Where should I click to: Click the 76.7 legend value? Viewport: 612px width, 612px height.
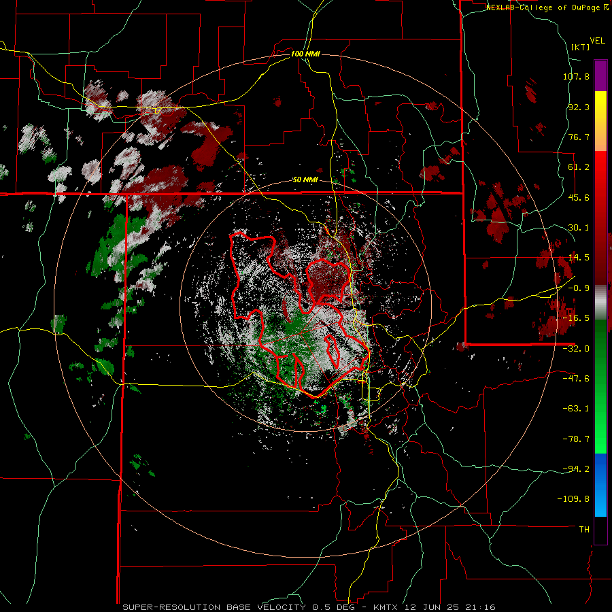(579, 137)
